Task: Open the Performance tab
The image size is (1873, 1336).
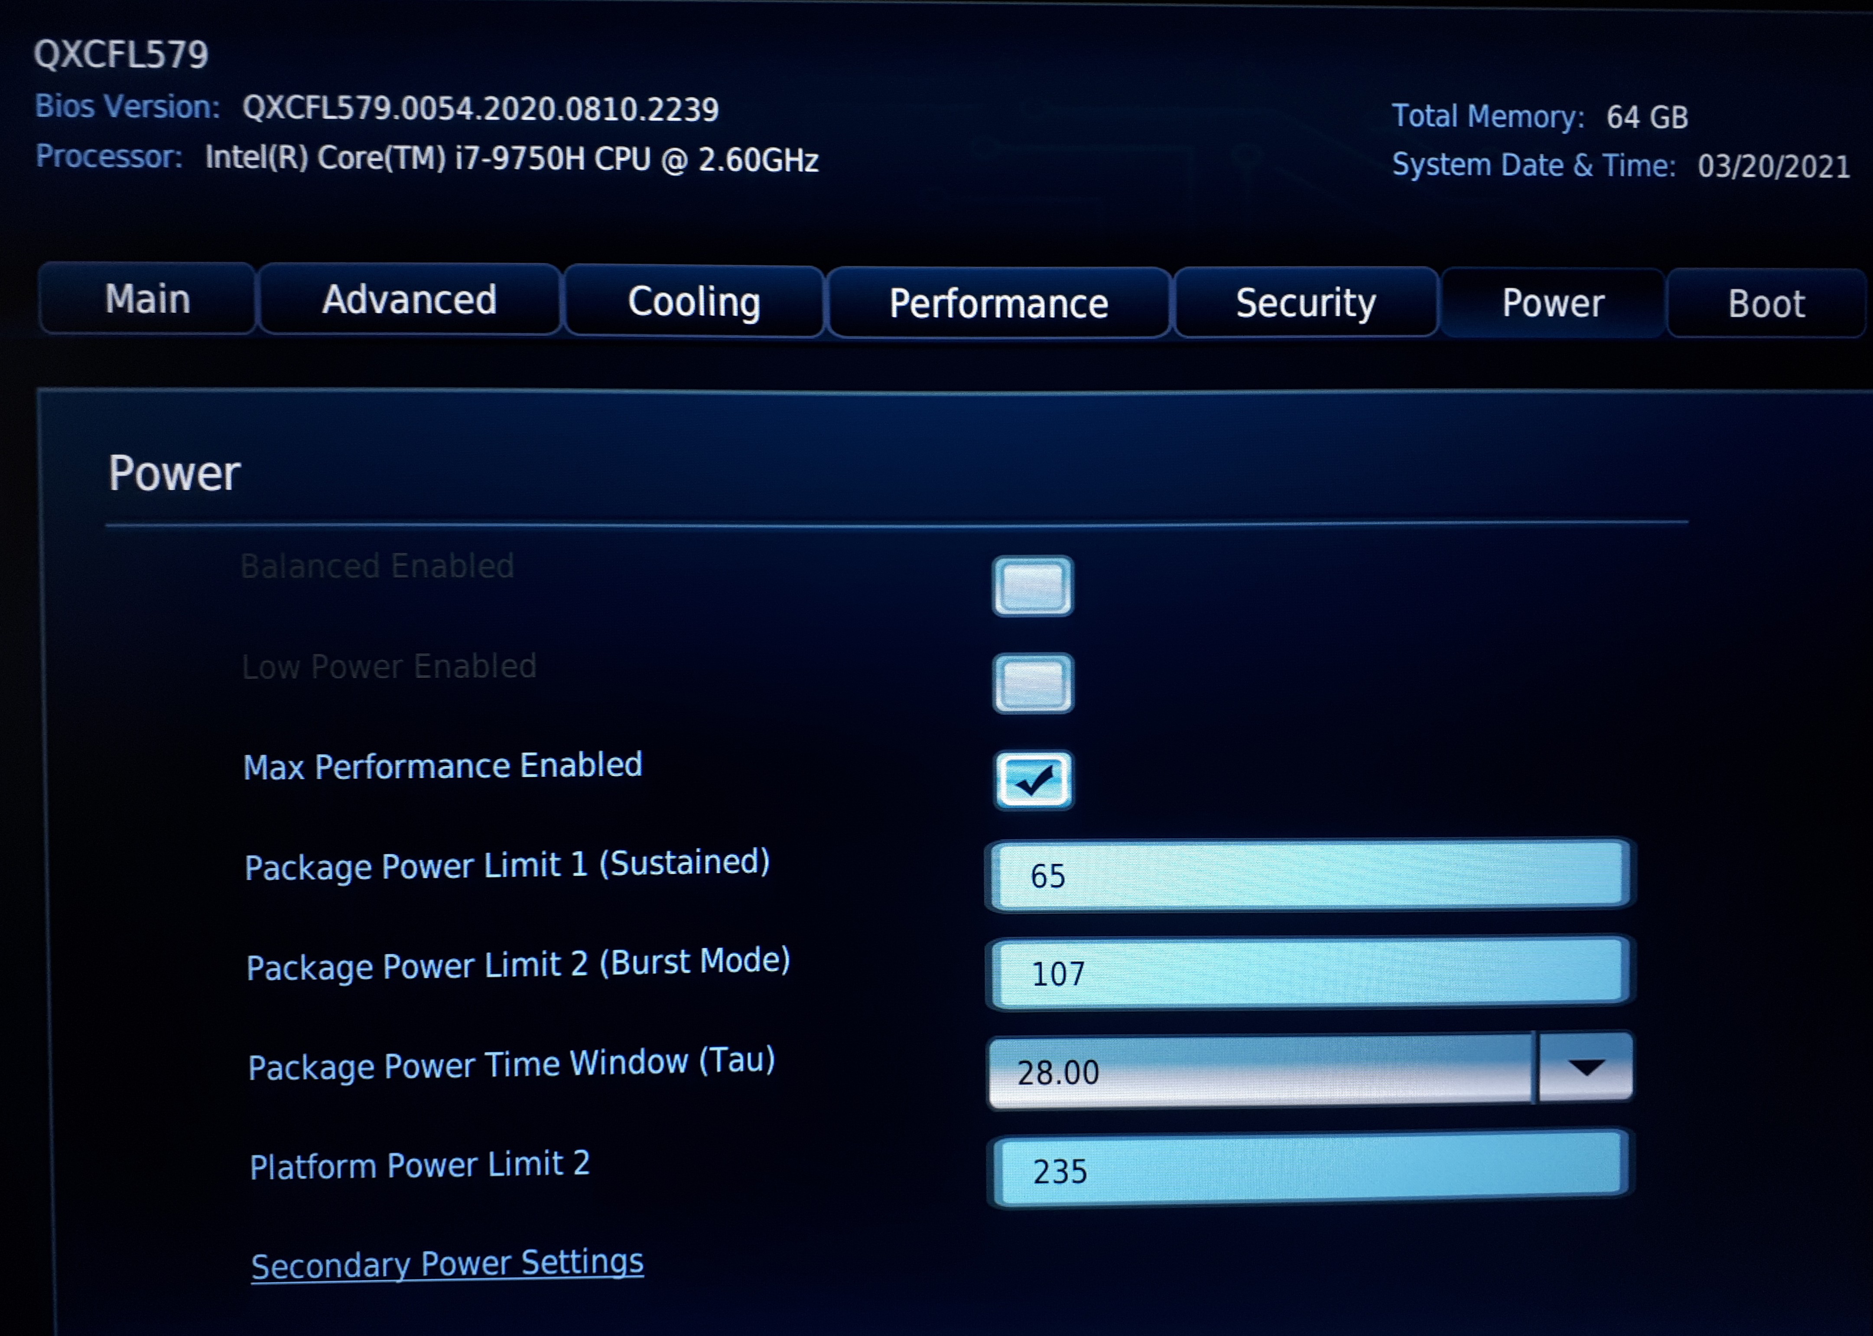Action: point(998,304)
